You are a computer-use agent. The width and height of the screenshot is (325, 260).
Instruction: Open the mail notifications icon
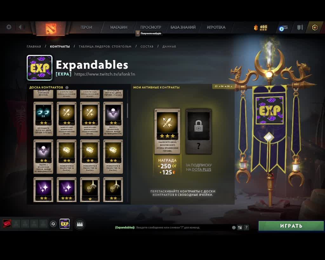pyautogui.click(x=283, y=28)
